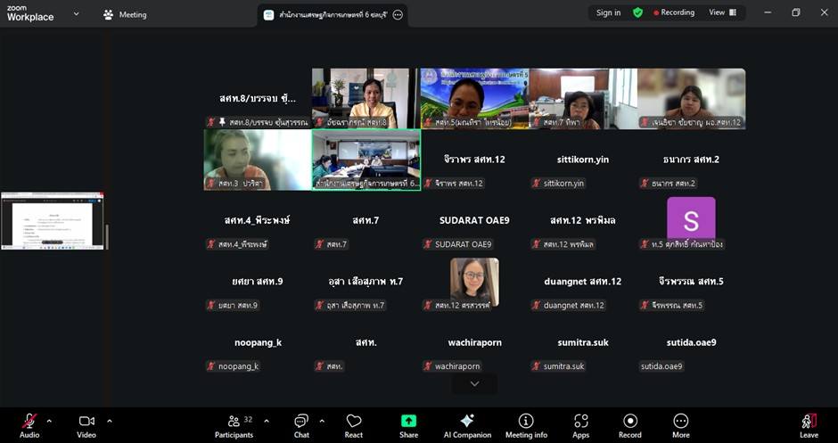The image size is (838, 443).
Task: Toggle the Record button in toolbar
Action: point(630,423)
